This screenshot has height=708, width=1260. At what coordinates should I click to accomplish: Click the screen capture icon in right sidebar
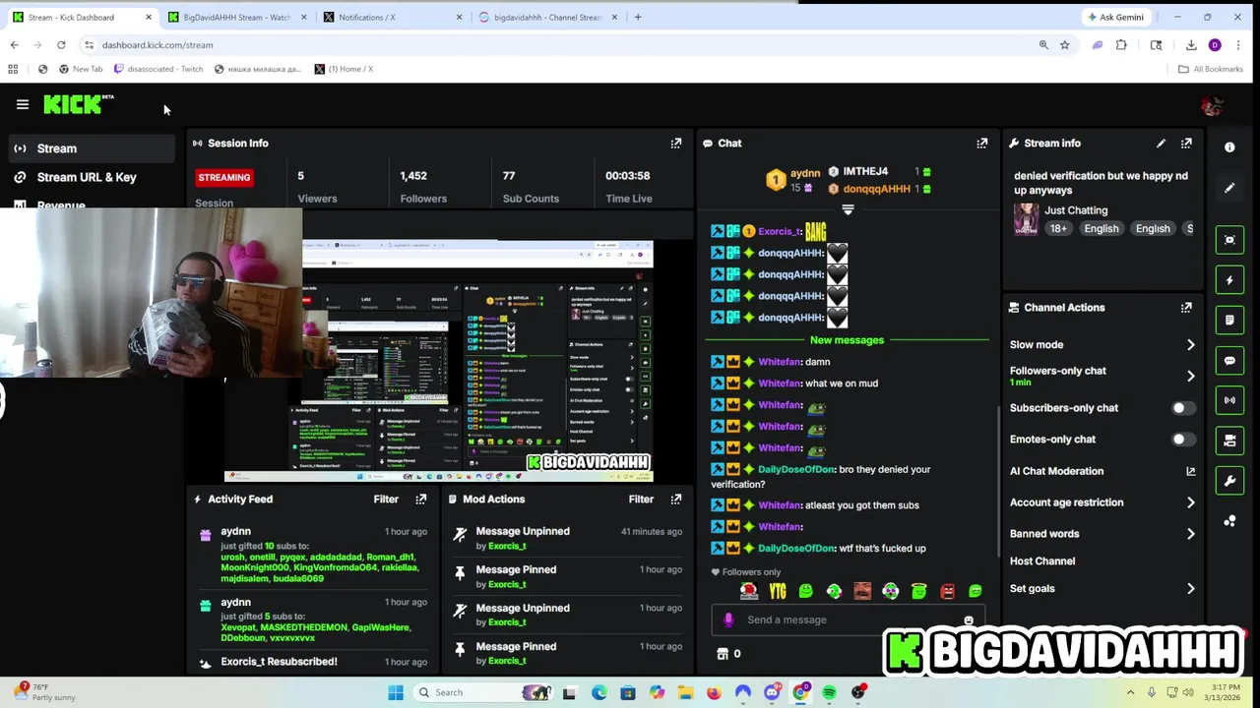tap(1229, 240)
